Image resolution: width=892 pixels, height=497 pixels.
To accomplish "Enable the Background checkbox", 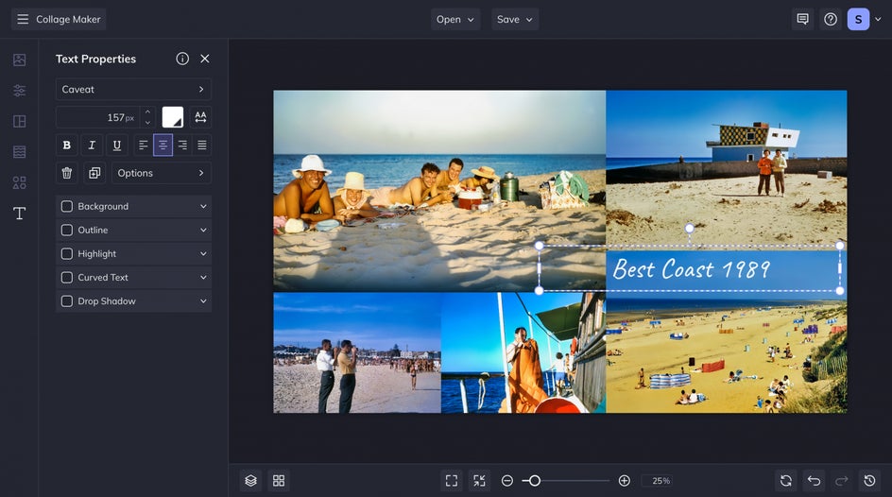I will pyautogui.click(x=67, y=206).
